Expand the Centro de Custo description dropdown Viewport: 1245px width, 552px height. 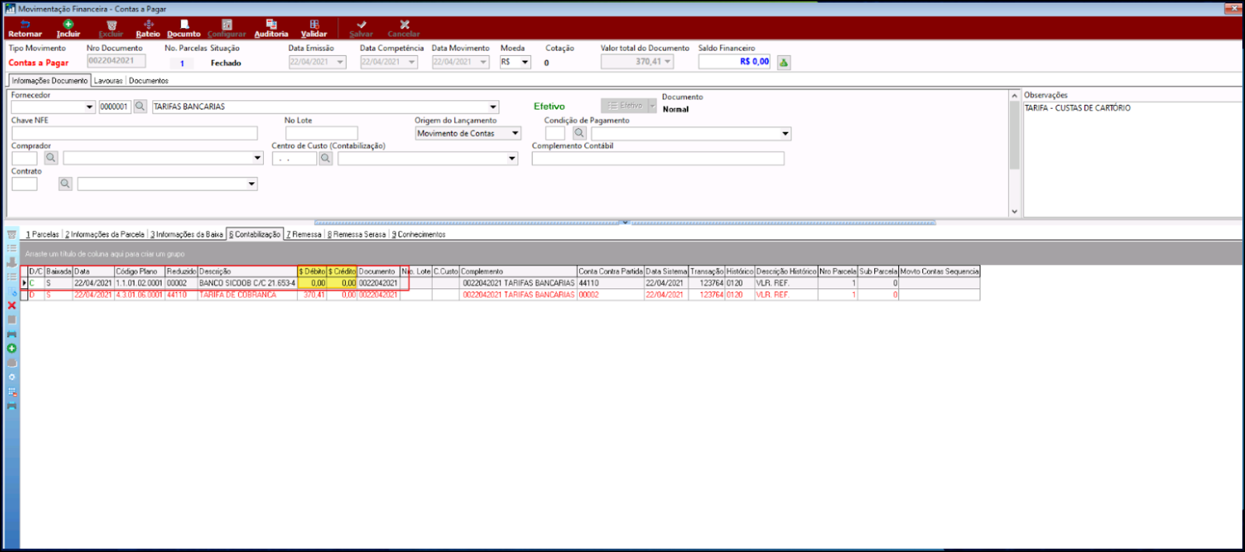tap(512, 158)
